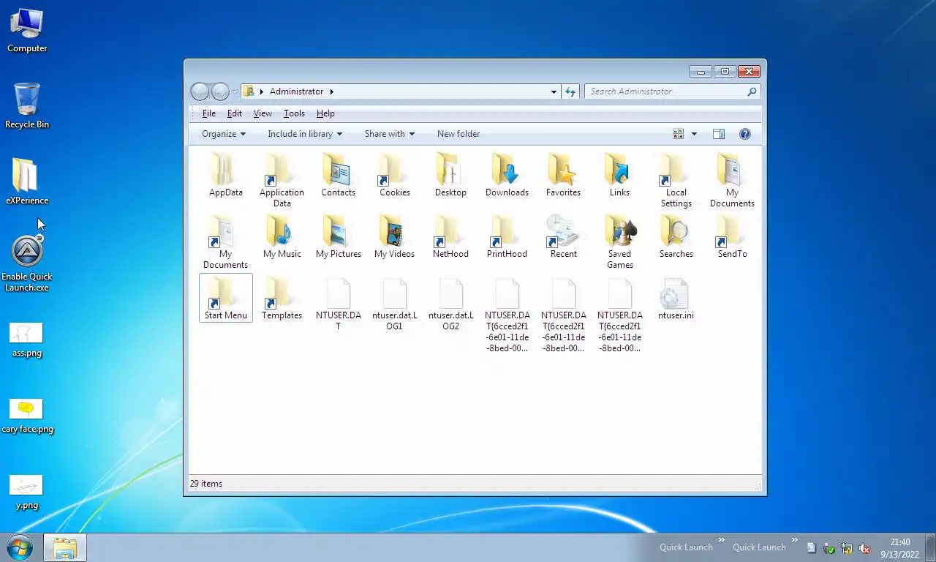Image resolution: width=936 pixels, height=562 pixels.
Task: Open Explorer help via question mark icon
Action: pos(745,134)
